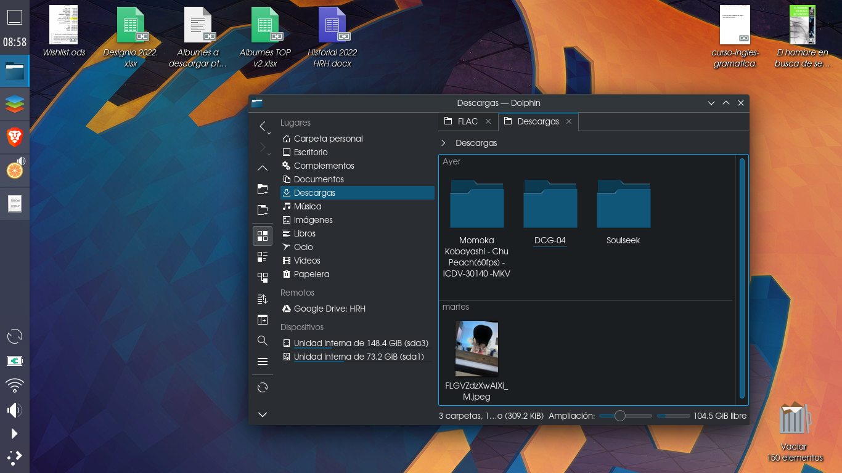Switch to details tree view mode
Image resolution: width=842 pixels, height=473 pixels.
263,278
